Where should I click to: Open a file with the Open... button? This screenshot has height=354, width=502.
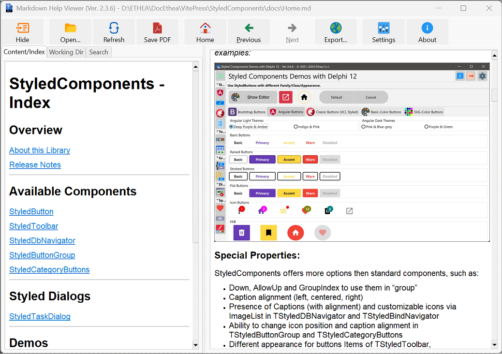71,32
